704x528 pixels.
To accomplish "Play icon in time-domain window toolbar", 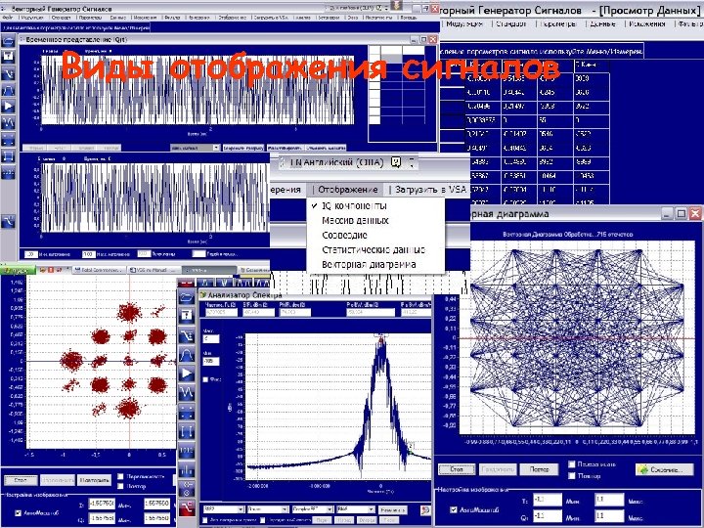I will [x=8, y=107].
